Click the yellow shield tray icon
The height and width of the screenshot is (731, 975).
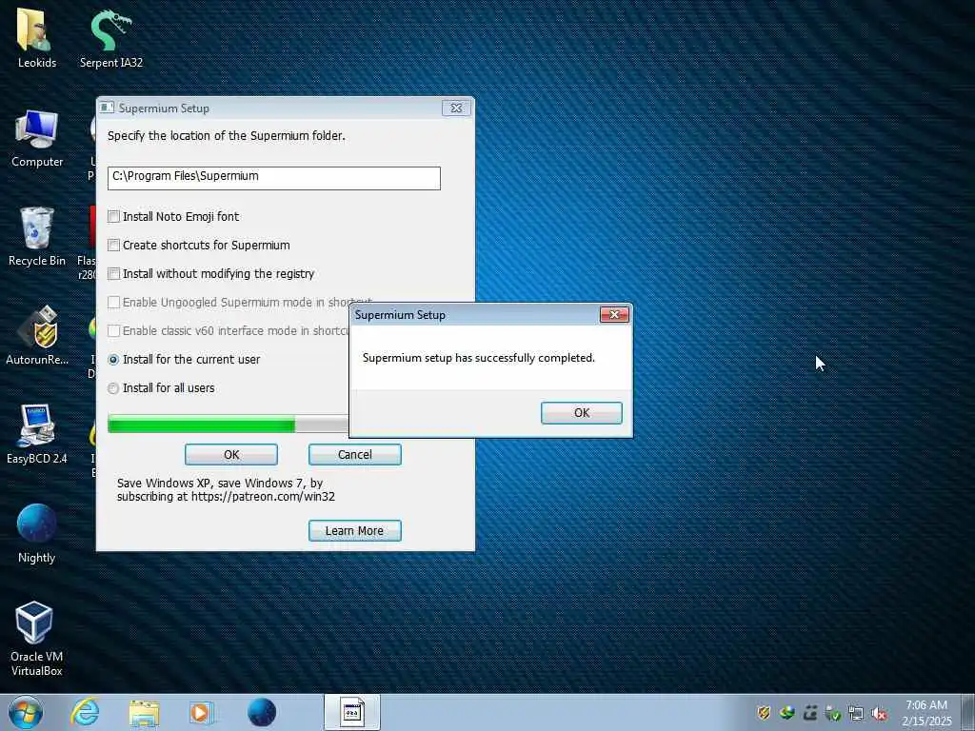pos(765,713)
